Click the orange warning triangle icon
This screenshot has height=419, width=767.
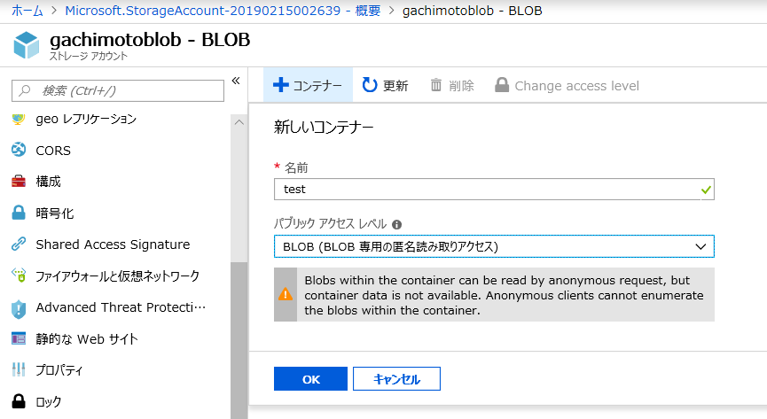pos(286,294)
